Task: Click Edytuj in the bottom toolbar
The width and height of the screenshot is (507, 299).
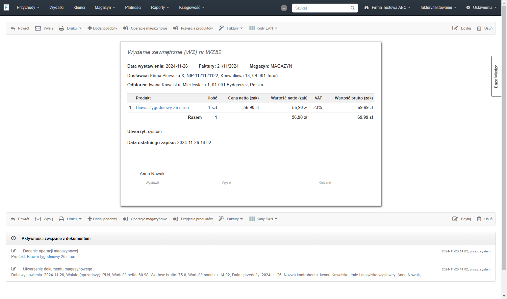Action: 462,219
